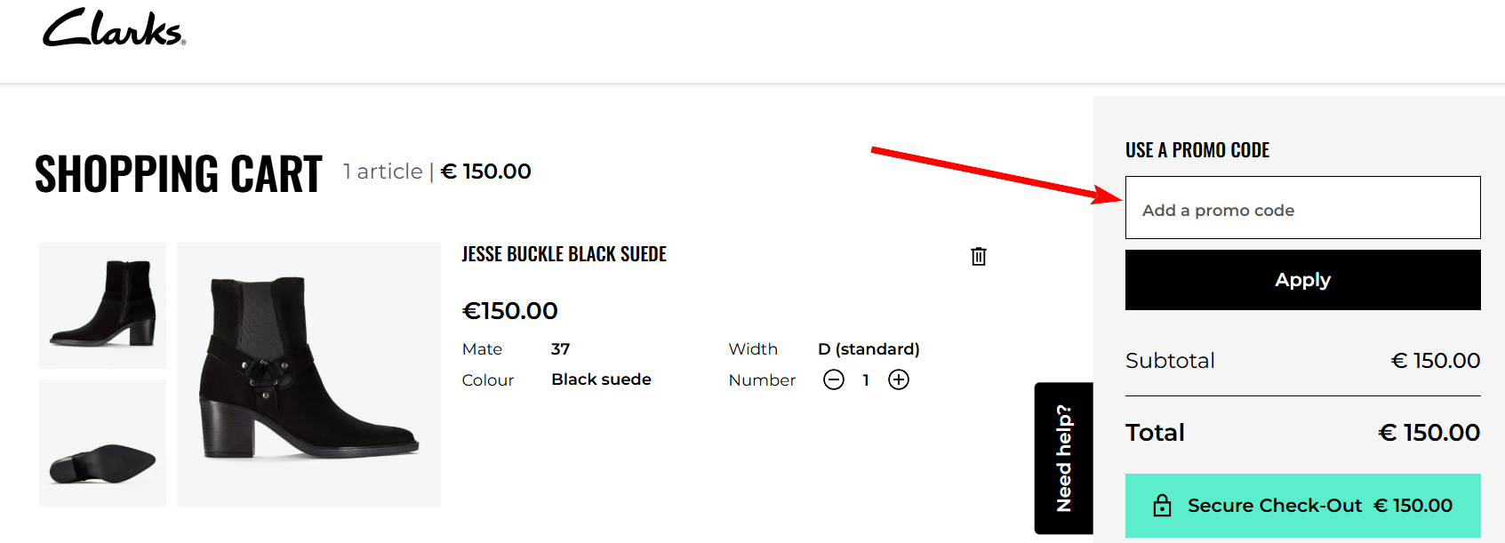
Task: Click the padlock icon on checkout button
Action: coord(1162,506)
